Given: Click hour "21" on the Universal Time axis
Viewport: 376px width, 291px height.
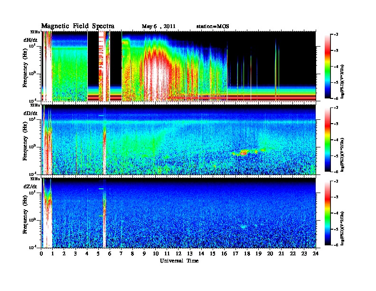Looking at the screenshot, I should 282,254.
